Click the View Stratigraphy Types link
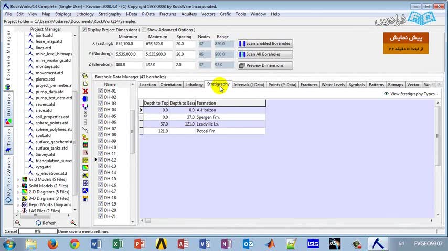 [x=414, y=94]
